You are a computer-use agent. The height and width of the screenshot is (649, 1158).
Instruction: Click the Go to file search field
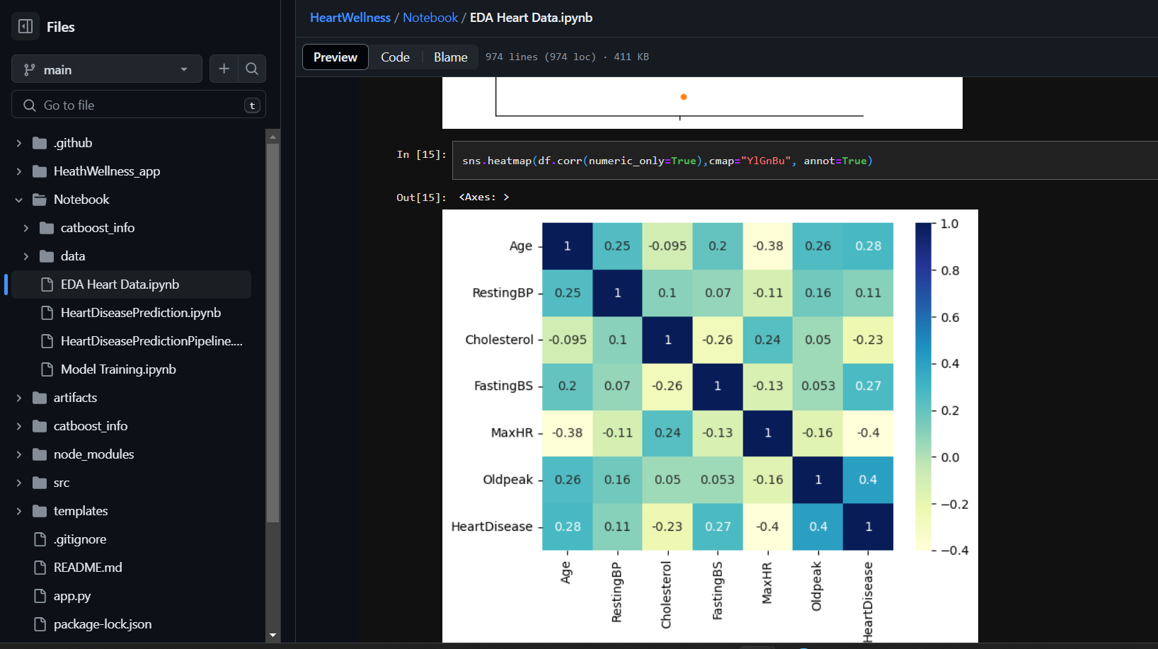click(139, 105)
